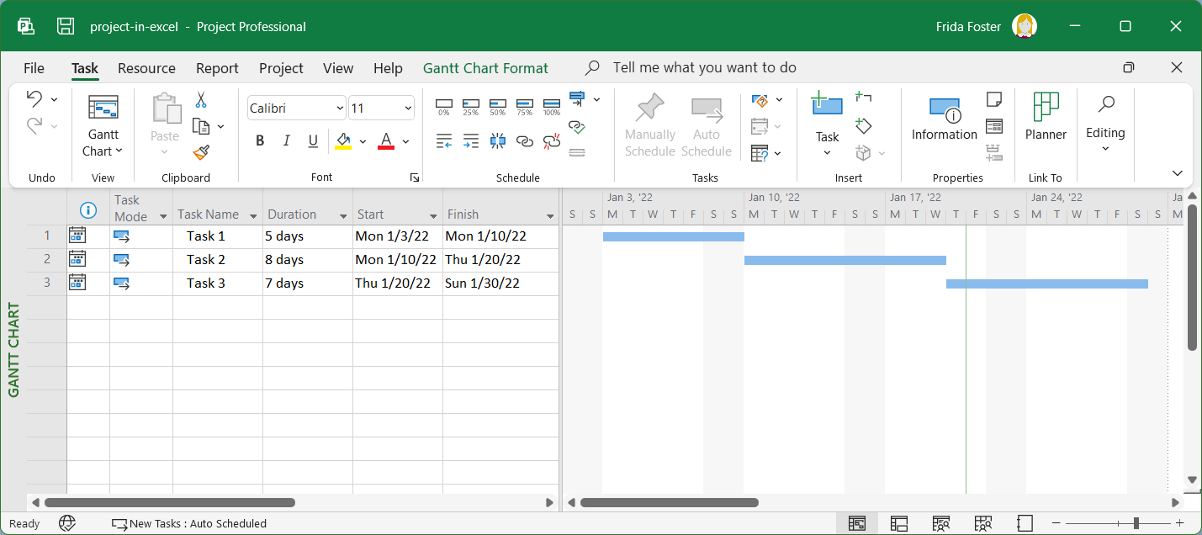Click the Tell me what you want search box
The height and width of the screenshot is (535, 1202).
click(704, 67)
